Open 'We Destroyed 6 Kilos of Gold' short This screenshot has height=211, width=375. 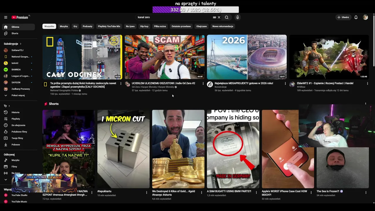pos(178,149)
